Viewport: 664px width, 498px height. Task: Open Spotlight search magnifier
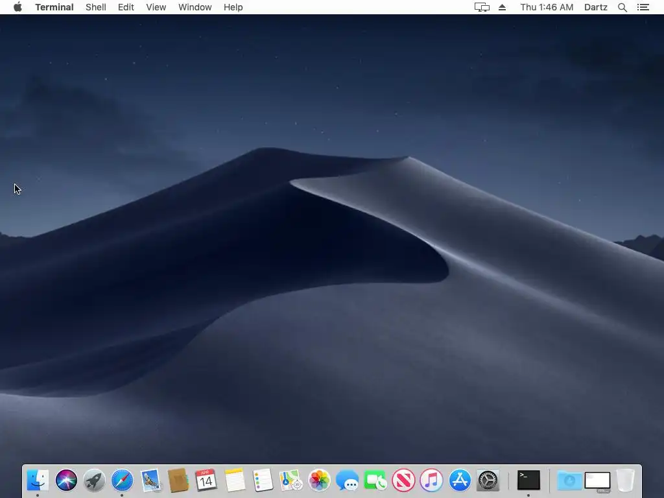pos(622,7)
